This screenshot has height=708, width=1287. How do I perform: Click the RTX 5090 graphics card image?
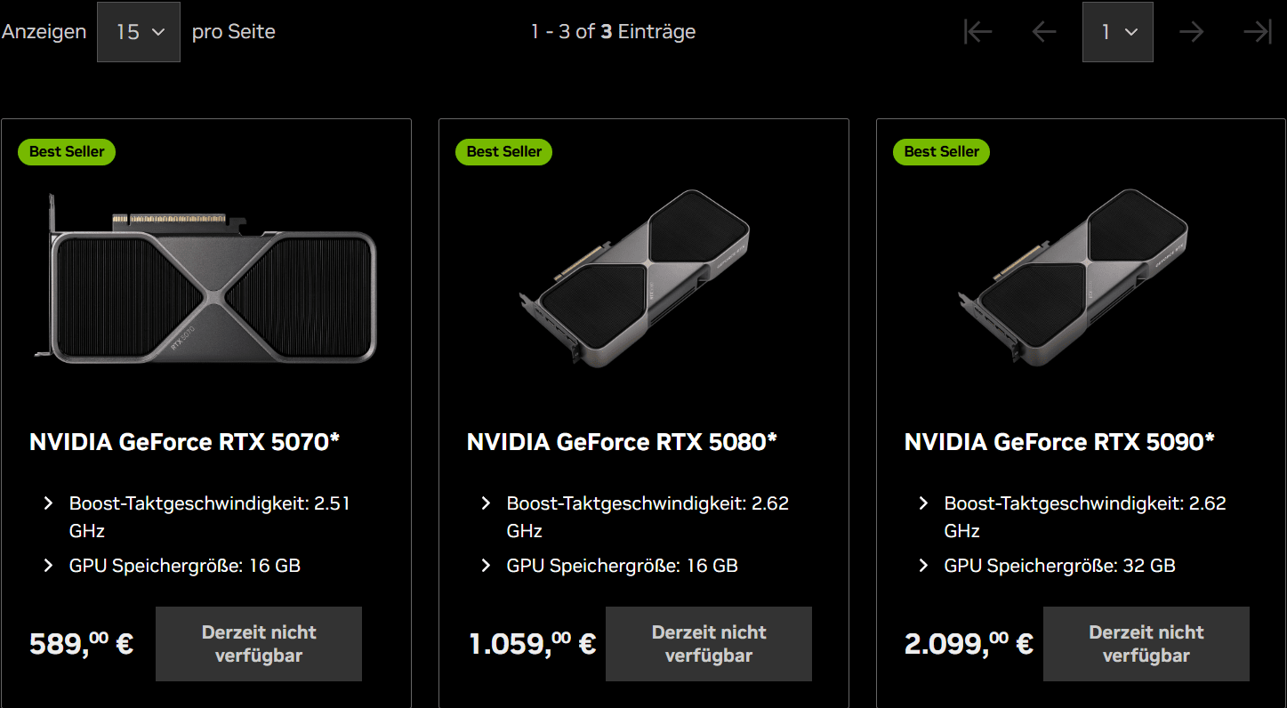[x=1072, y=278]
